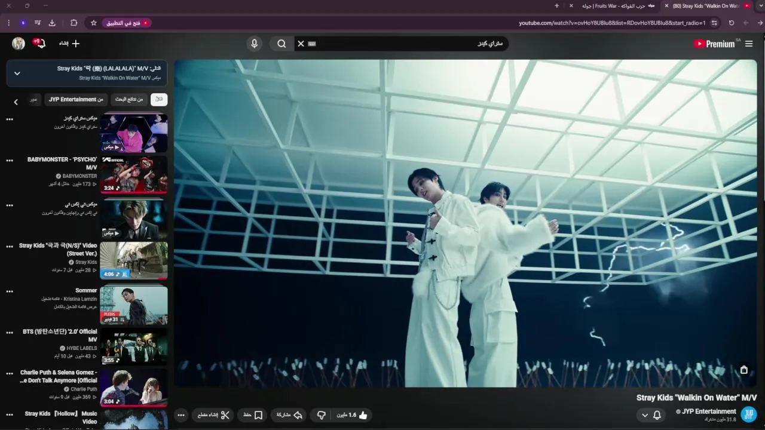
Task: Open JYP Entertainment channel avatar
Action: pos(748,414)
